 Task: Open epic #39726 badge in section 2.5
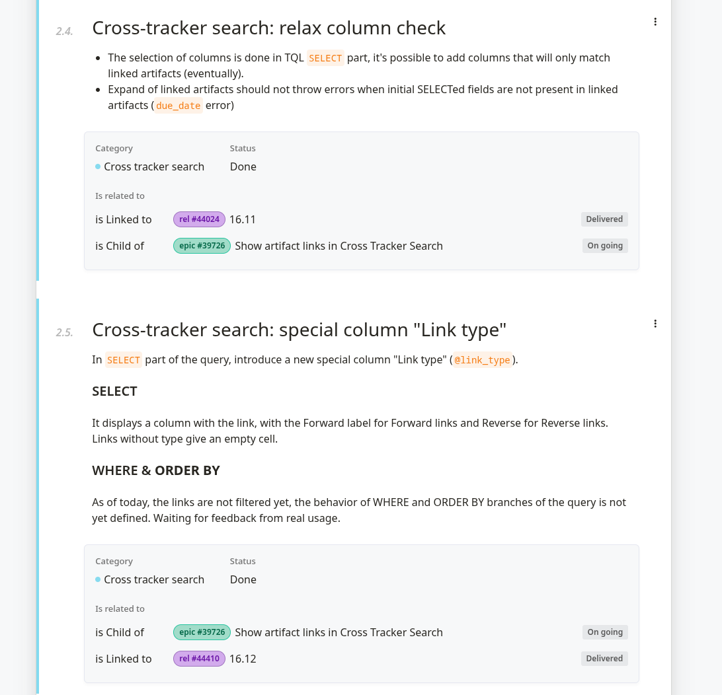coord(202,632)
